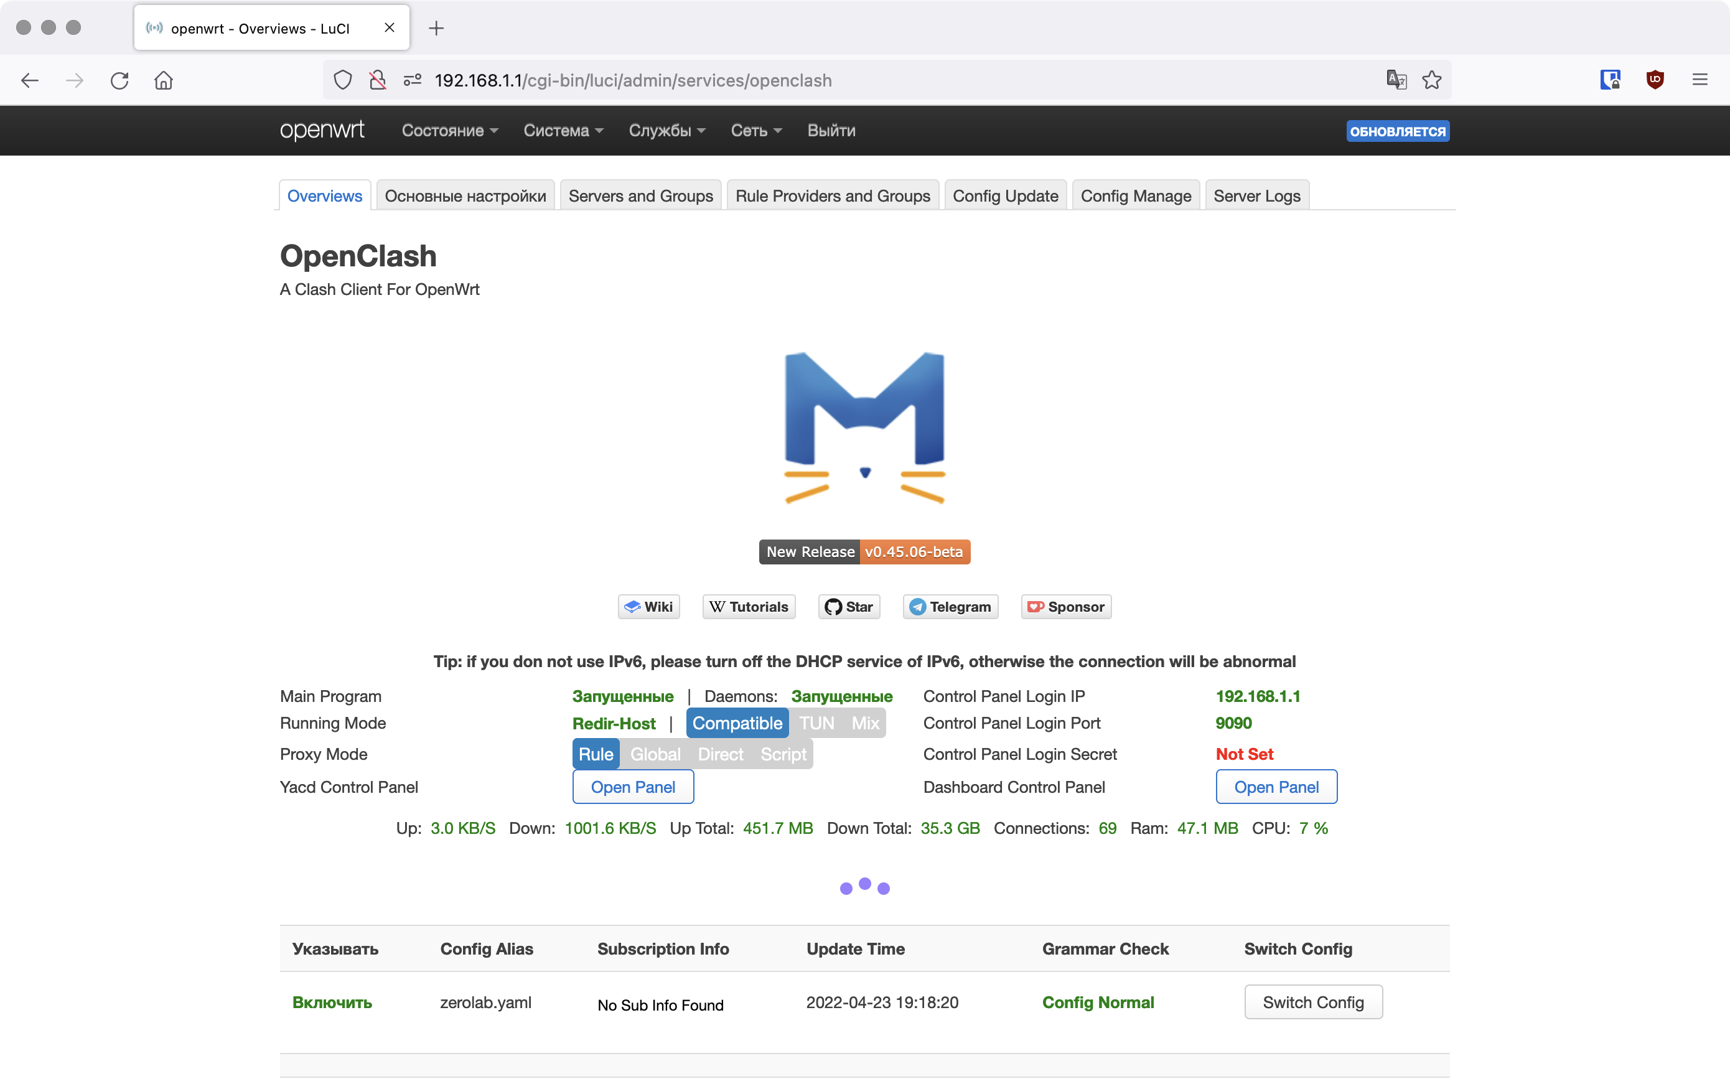Image resolution: width=1730 pixels, height=1089 pixels.
Task: Switch running mode to Mix
Action: point(865,722)
